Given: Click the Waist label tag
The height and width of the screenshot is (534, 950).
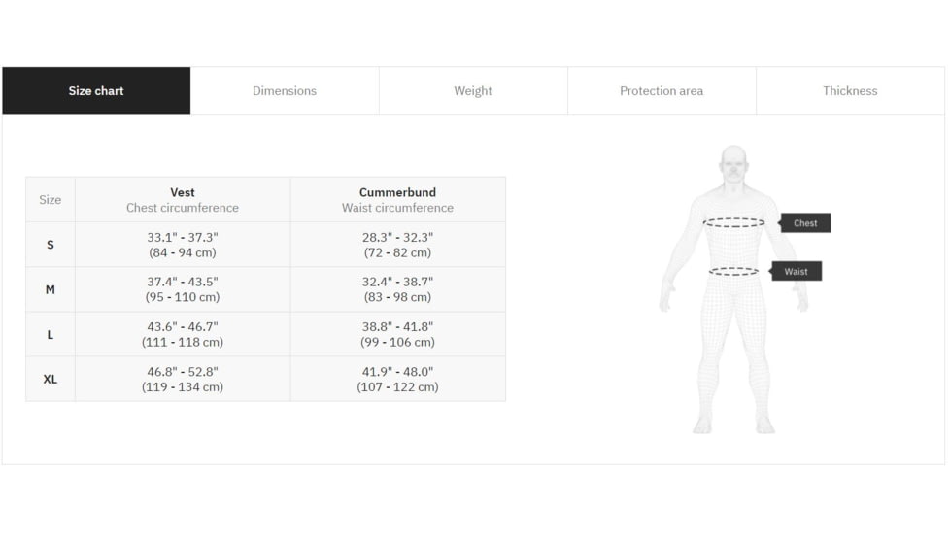Looking at the screenshot, I should (x=797, y=272).
